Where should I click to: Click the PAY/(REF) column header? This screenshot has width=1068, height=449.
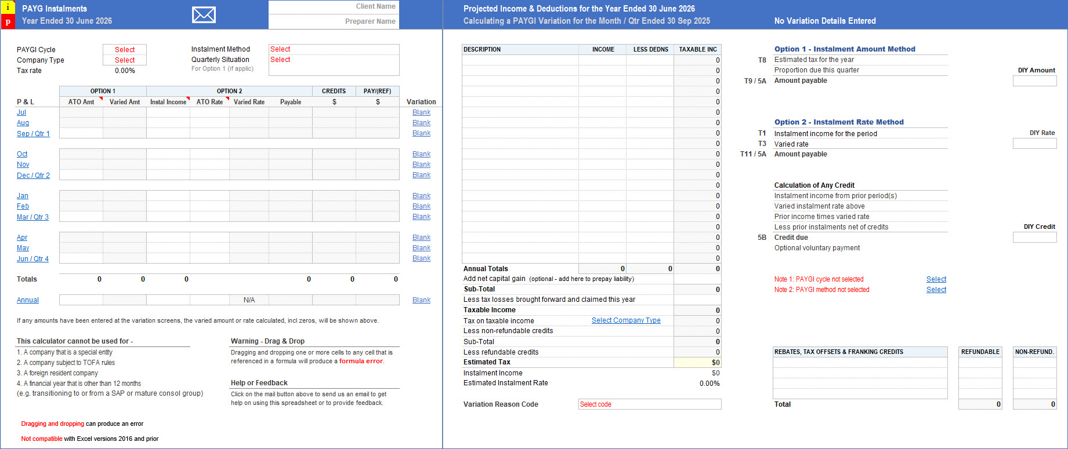pos(378,91)
